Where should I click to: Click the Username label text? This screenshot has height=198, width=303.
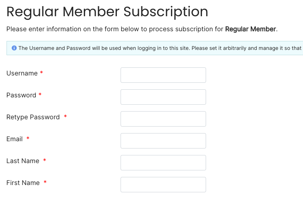pyautogui.click(x=22, y=73)
